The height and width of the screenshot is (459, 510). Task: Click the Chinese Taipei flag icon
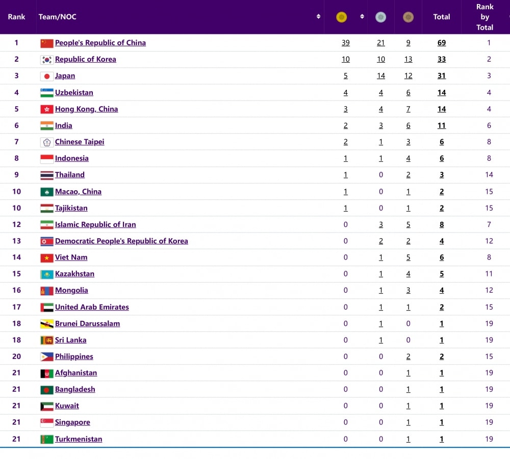pyautogui.click(x=47, y=142)
